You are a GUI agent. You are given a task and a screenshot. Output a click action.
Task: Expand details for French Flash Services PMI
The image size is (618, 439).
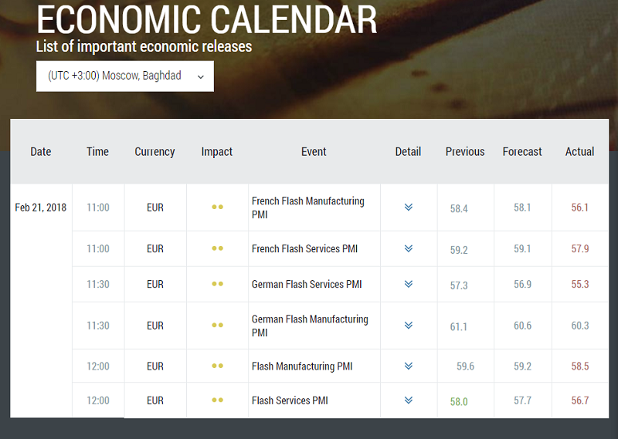click(409, 248)
